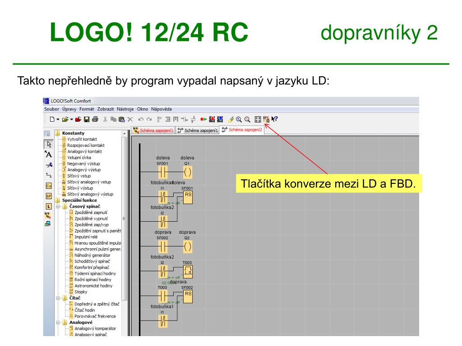Viewport: 462px width, 346px height.
Task: Select Síťový analogový vstup item
Action: 89,182
